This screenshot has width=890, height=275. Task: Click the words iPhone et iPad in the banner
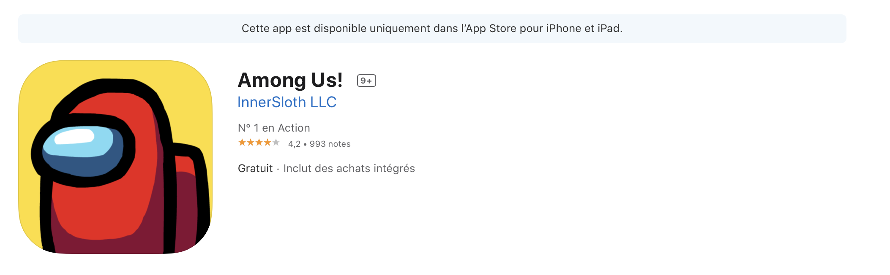coord(584,28)
